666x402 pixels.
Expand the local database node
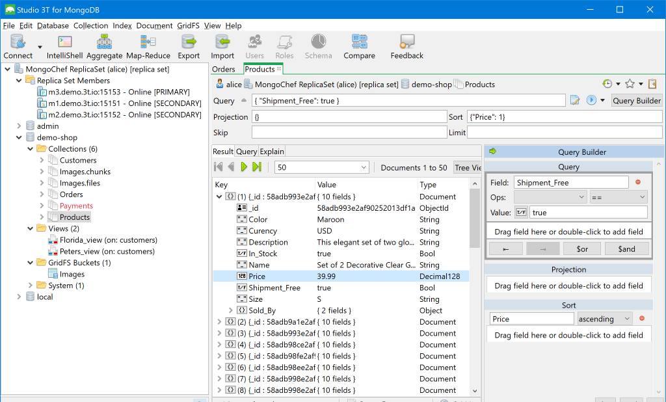pos(19,297)
